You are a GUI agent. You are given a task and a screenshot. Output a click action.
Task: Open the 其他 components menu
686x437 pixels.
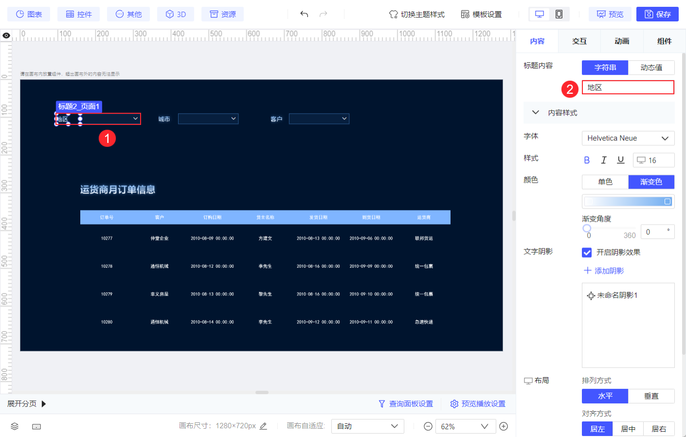coord(128,14)
